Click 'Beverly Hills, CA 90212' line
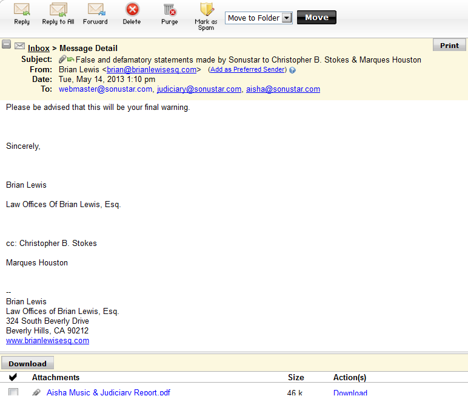Screen dimensions: 468x396 point(47,330)
